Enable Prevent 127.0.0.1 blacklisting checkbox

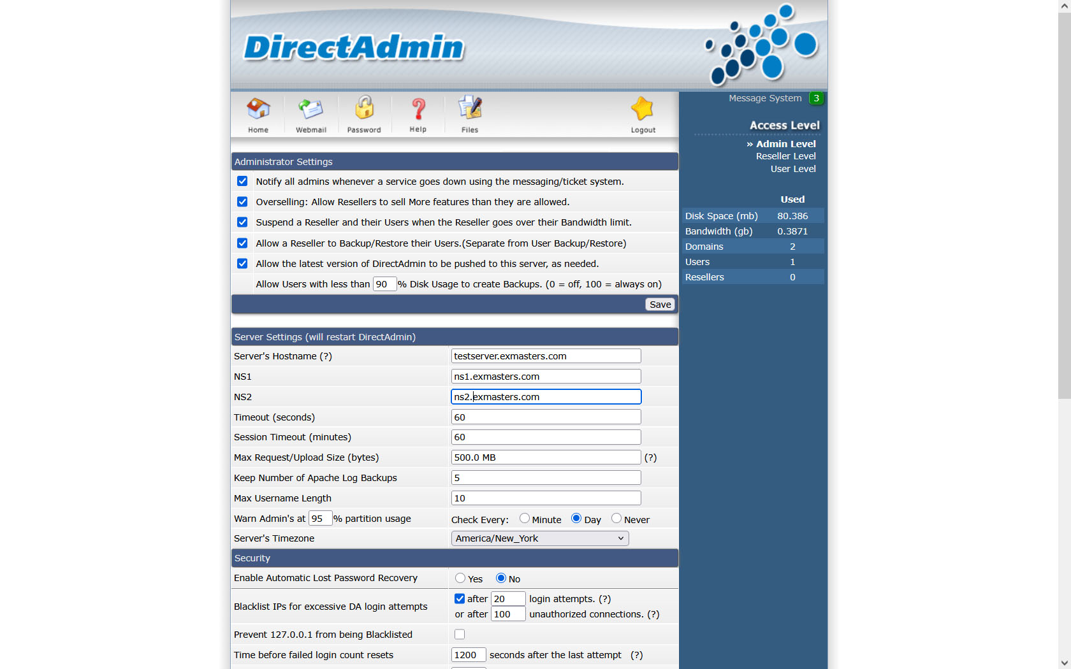click(x=460, y=635)
